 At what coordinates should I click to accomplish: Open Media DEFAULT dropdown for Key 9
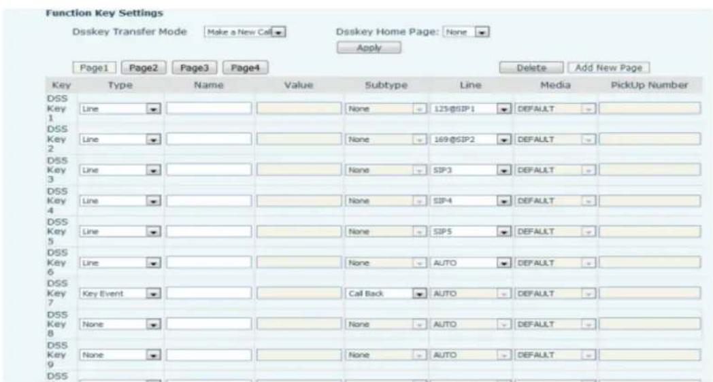coord(555,355)
